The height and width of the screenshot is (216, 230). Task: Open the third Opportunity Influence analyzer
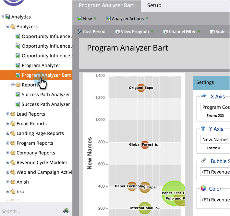click(47, 56)
